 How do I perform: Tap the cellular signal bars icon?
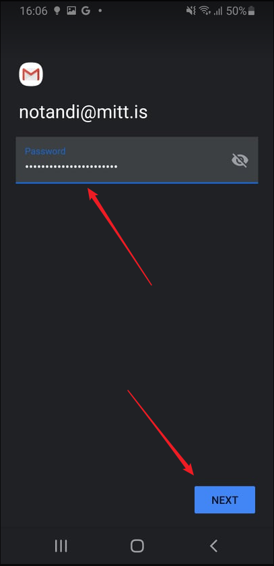(x=217, y=11)
